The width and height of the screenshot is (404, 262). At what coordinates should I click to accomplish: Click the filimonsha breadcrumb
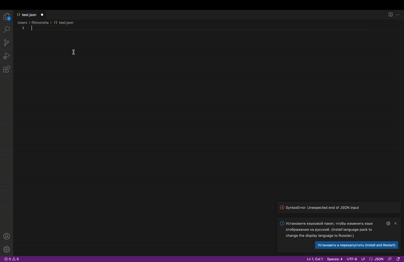point(40,23)
